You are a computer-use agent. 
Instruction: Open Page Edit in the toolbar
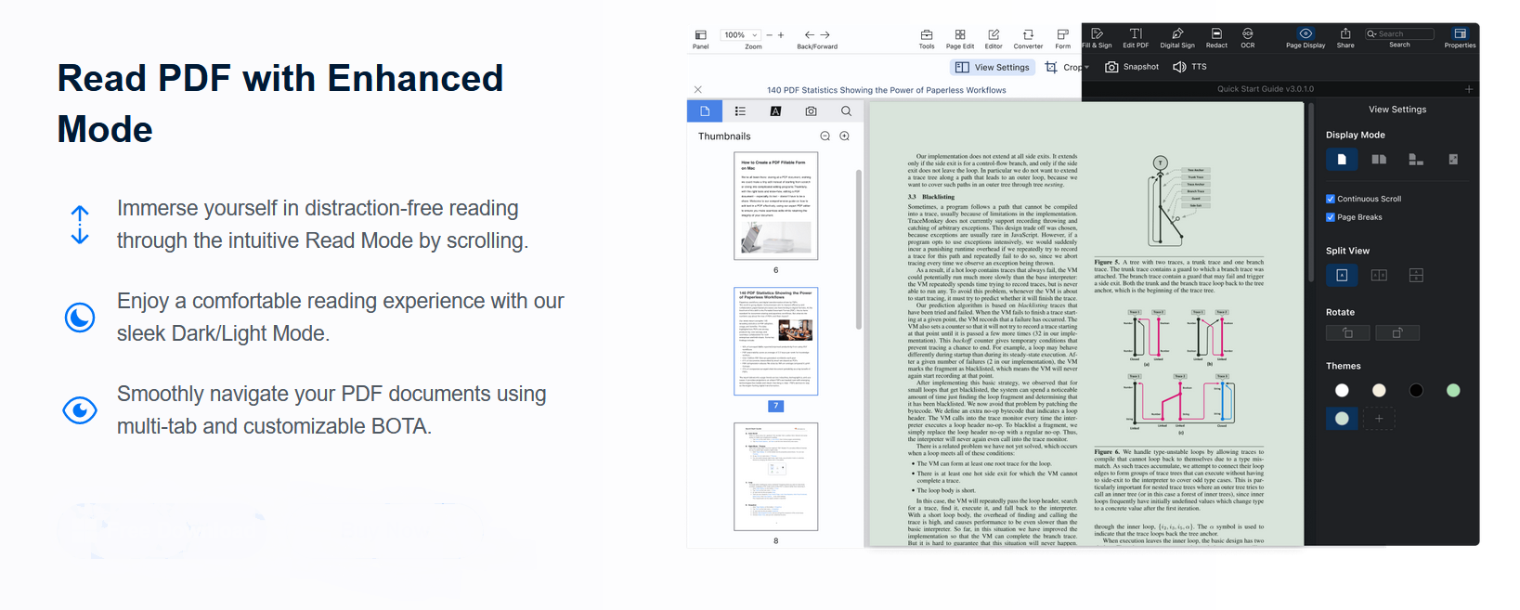click(x=960, y=38)
